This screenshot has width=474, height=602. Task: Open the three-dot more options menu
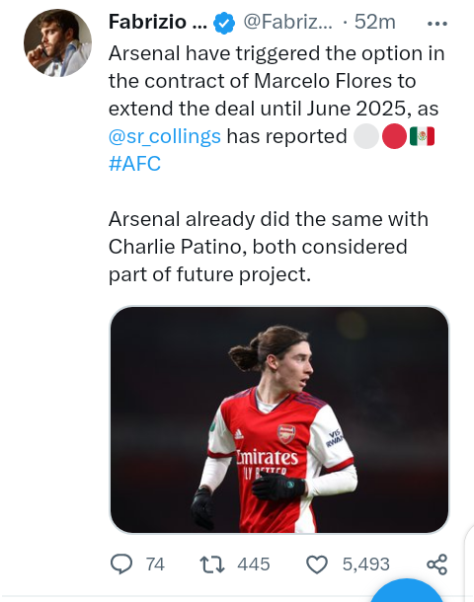(x=437, y=24)
